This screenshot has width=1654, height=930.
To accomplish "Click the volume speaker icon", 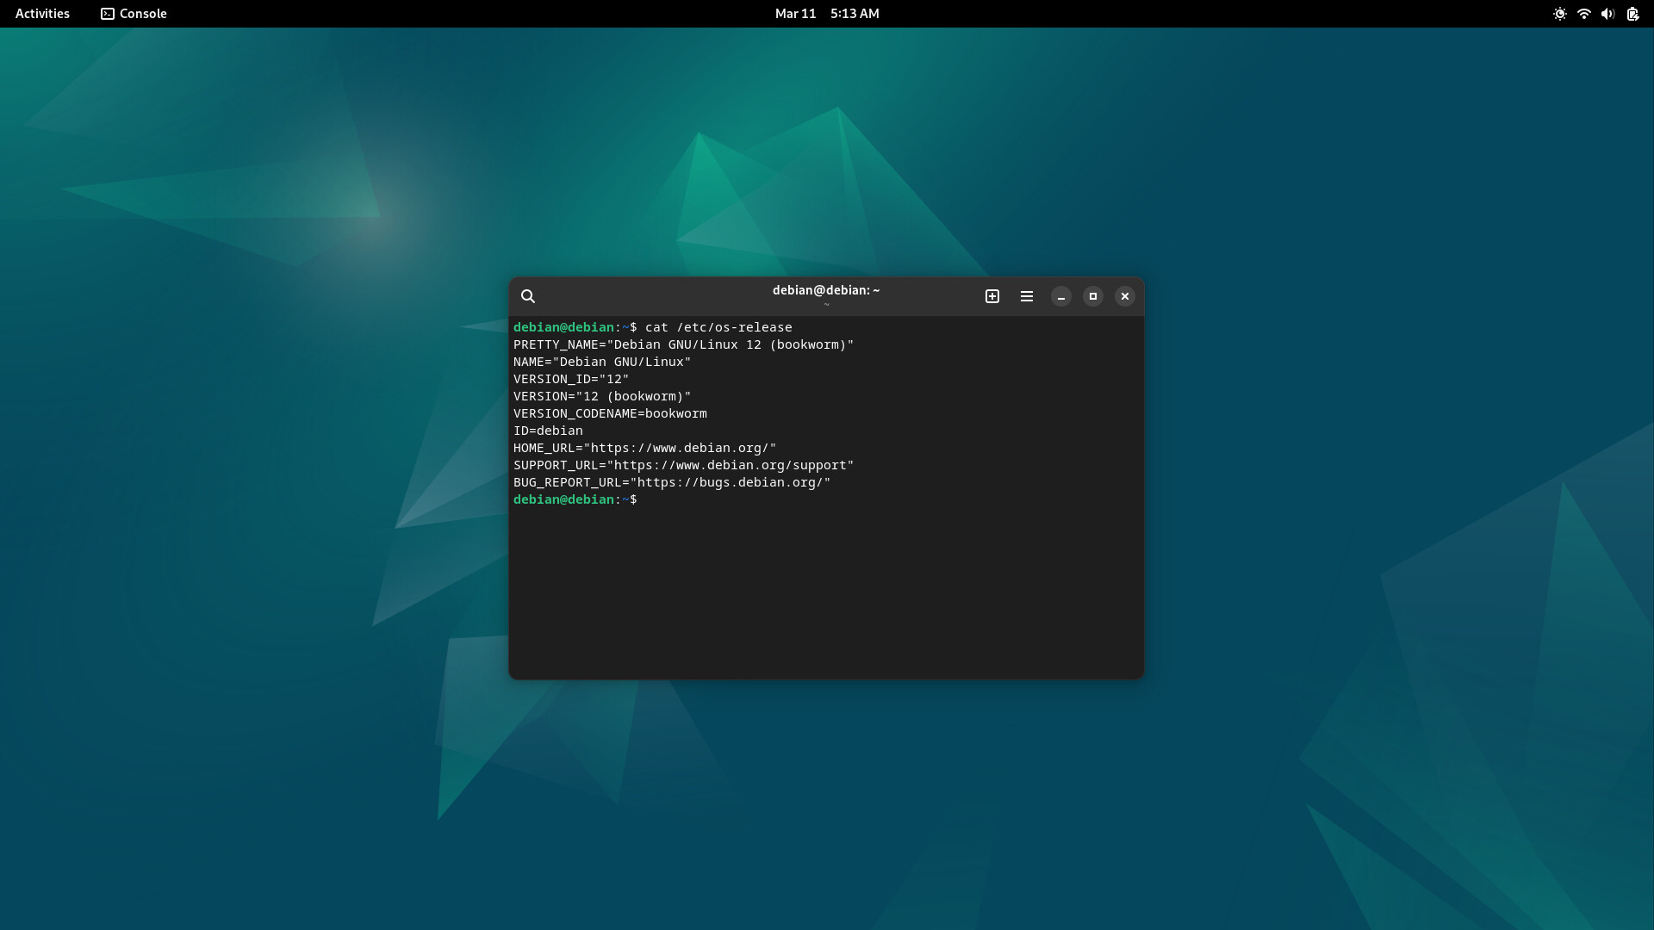I will point(1607,14).
